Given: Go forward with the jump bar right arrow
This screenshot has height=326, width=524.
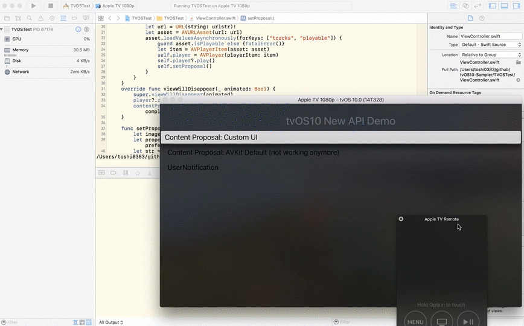Looking at the screenshot, I should tap(118, 18).
